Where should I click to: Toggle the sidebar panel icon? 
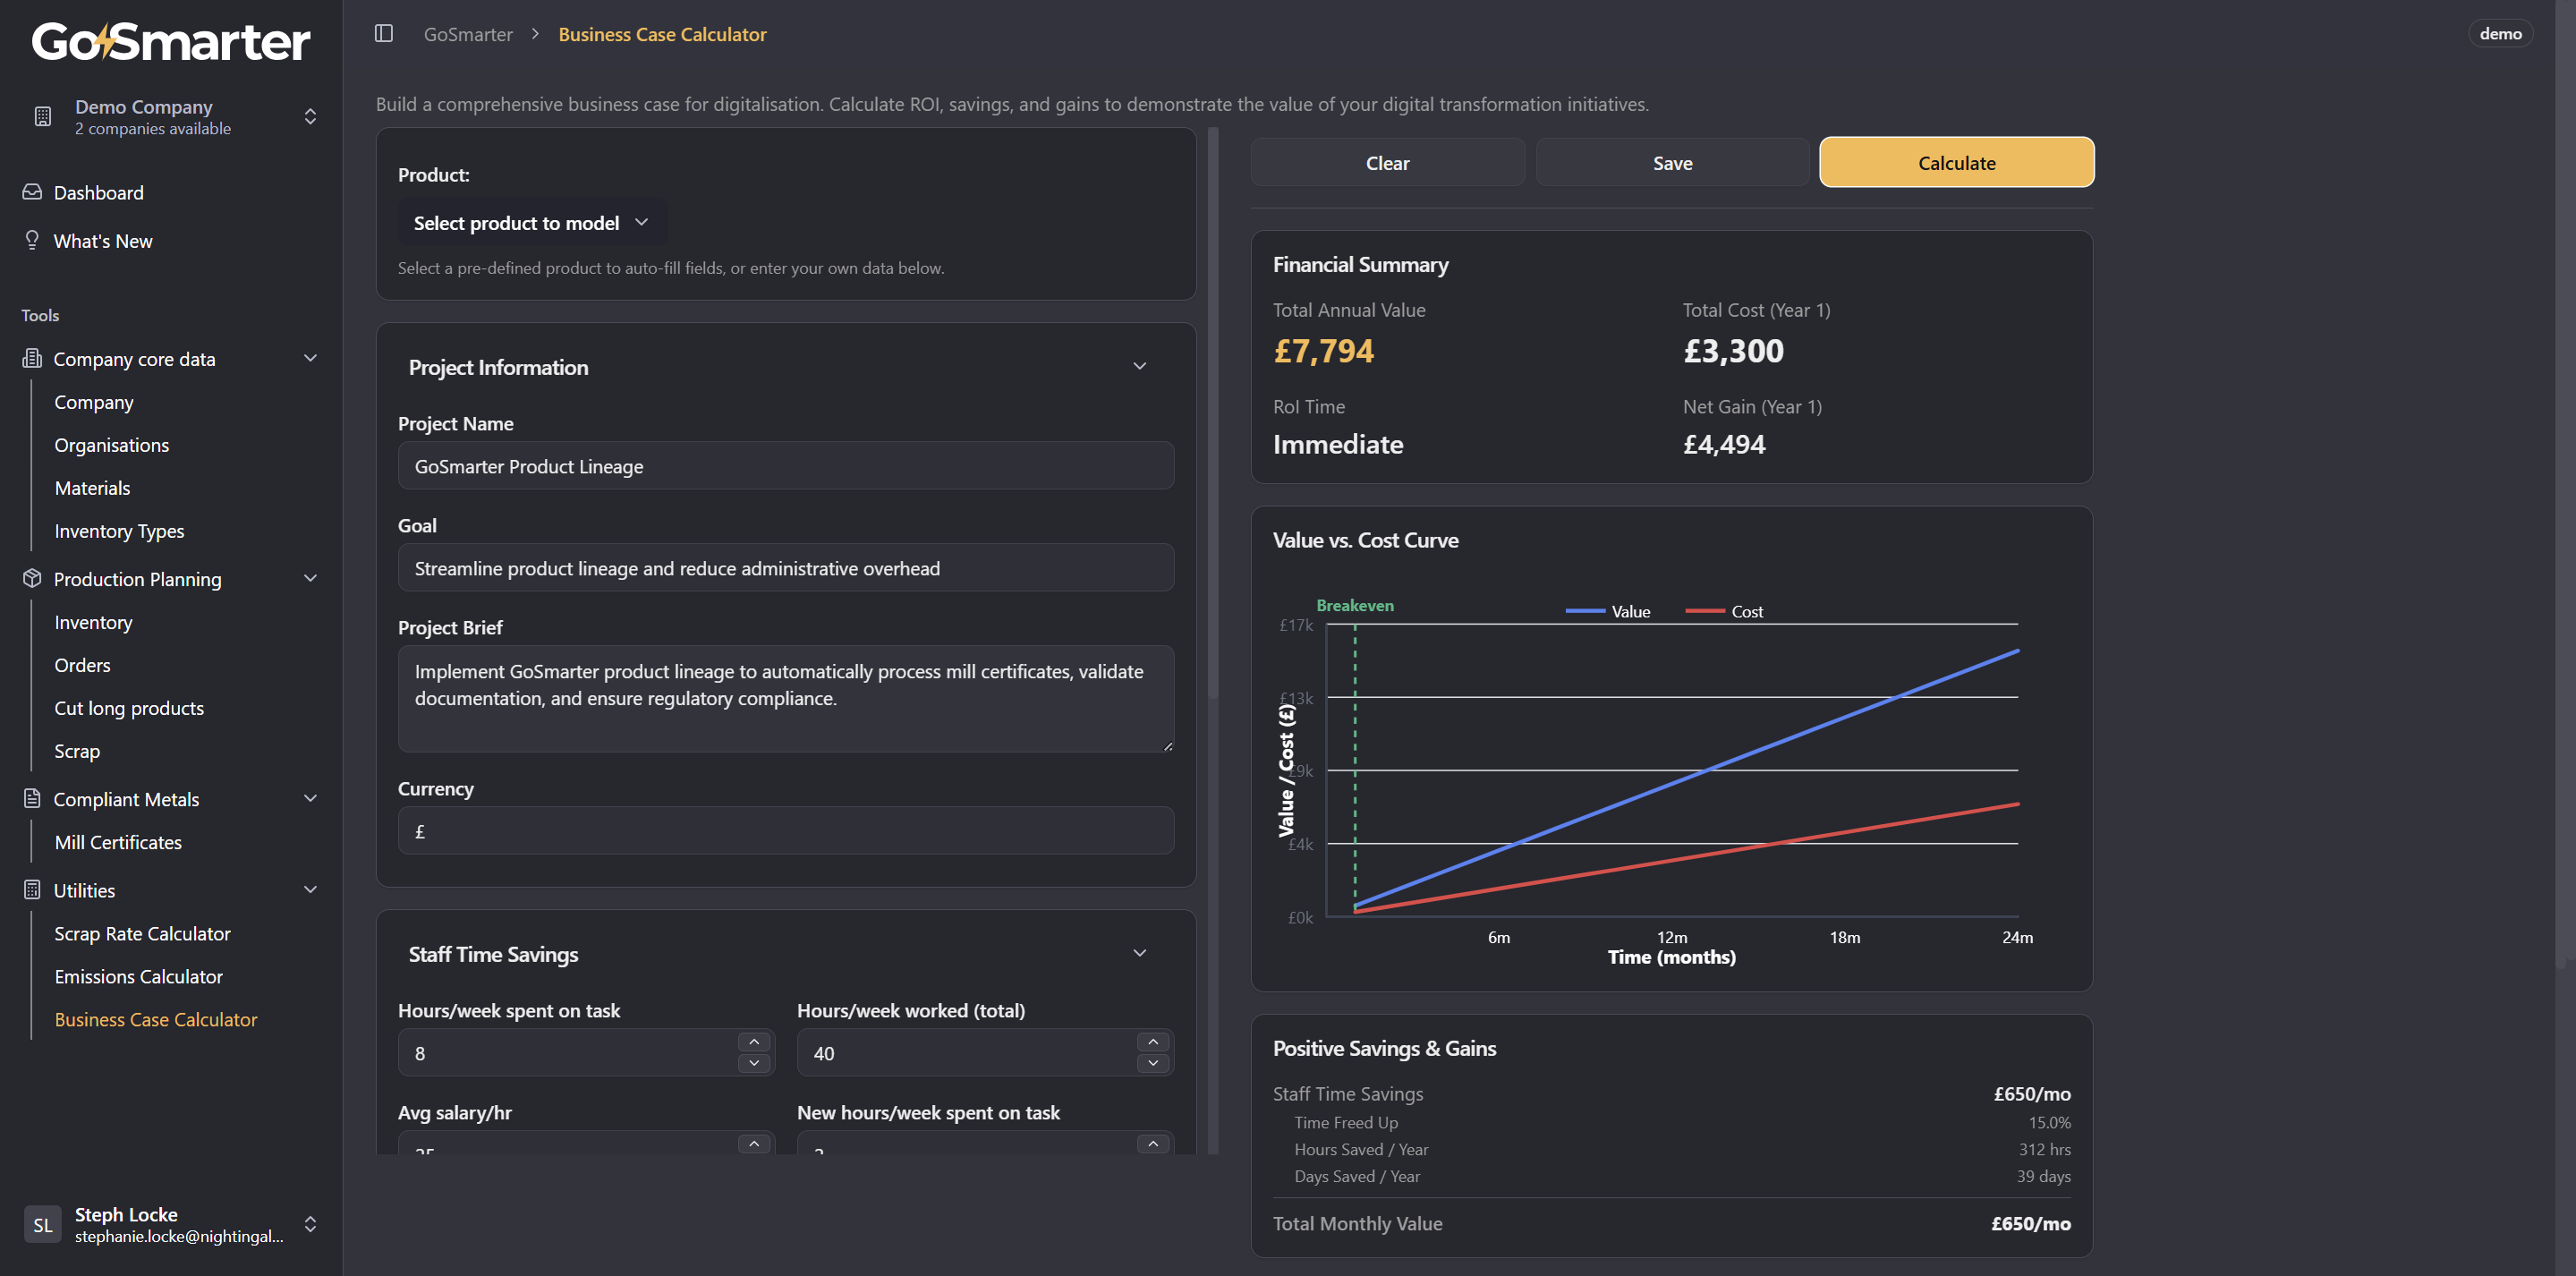(x=384, y=34)
